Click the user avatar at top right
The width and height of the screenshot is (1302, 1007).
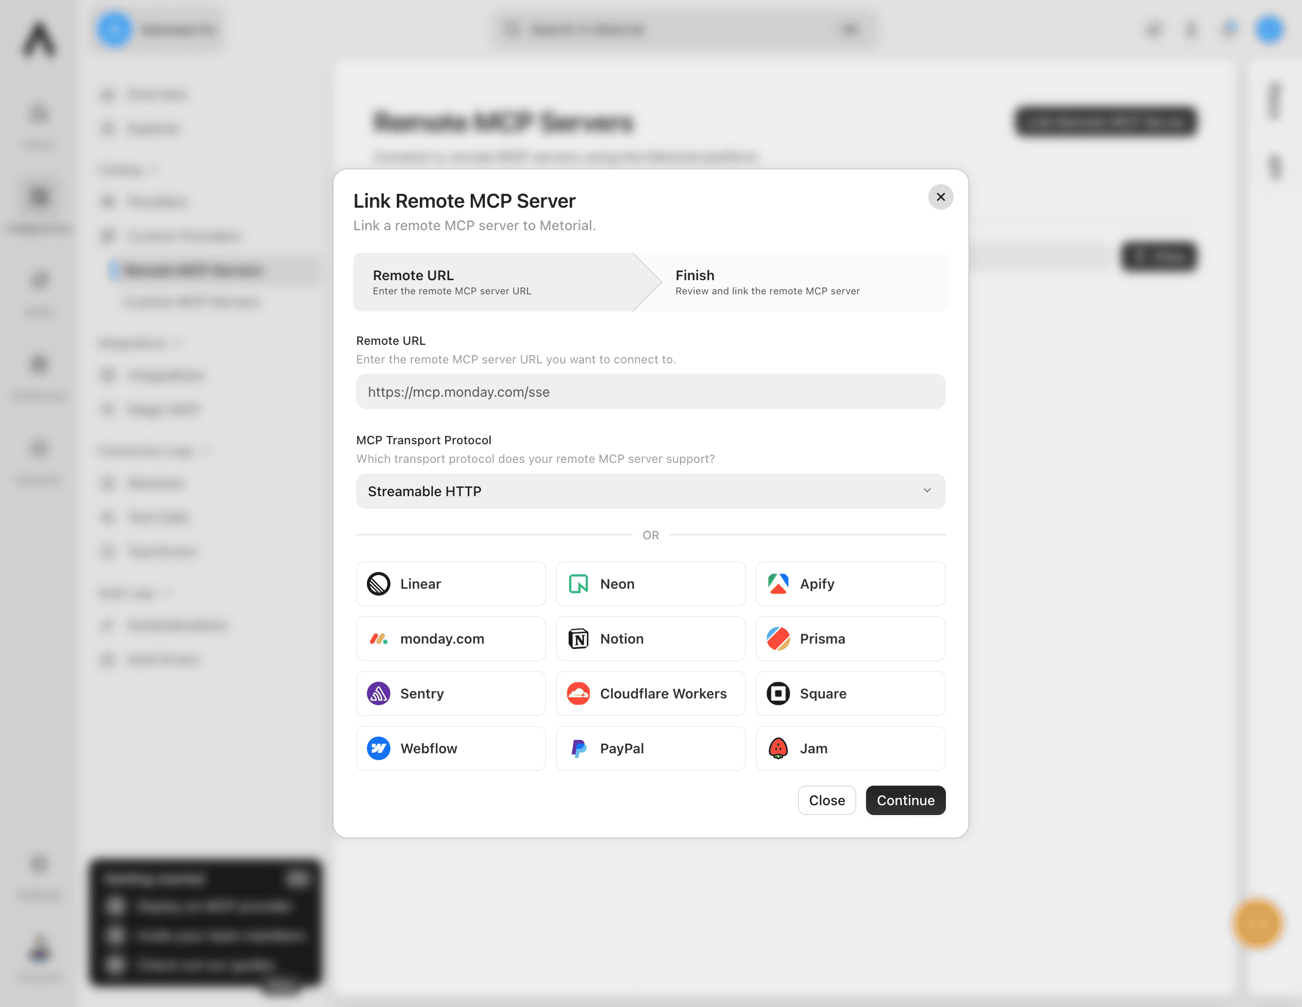[1269, 29]
